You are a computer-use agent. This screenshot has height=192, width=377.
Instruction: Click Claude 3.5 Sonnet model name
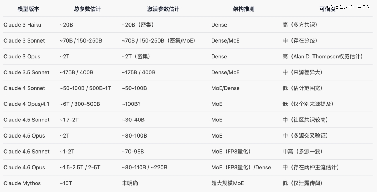click(x=26, y=72)
